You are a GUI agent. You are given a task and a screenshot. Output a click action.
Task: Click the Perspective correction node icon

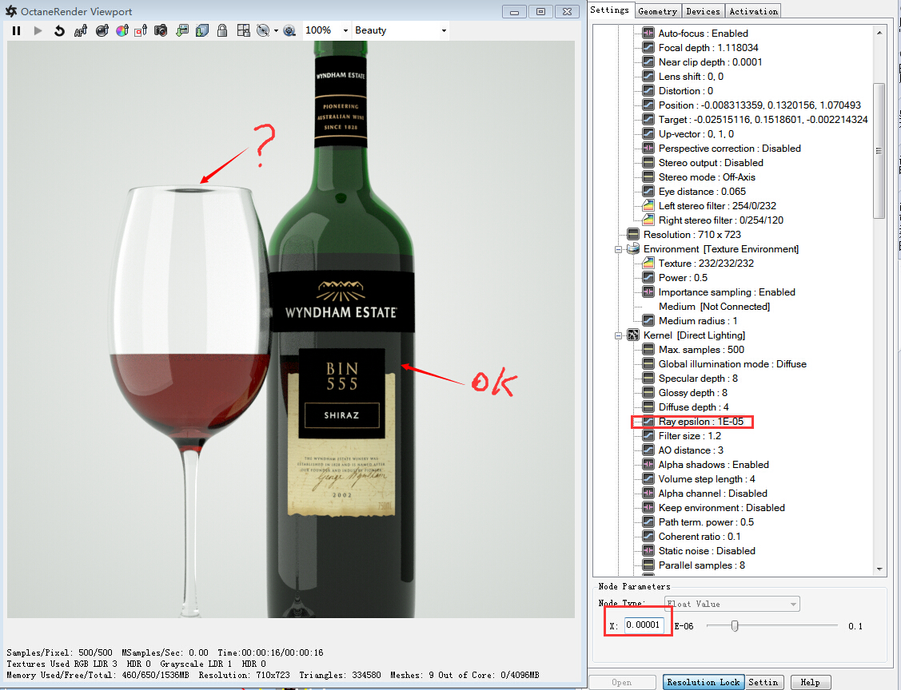648,149
